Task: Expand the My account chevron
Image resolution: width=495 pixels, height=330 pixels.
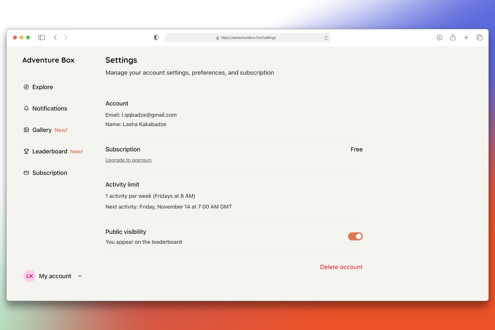Action: click(80, 276)
